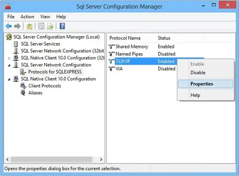This screenshot has width=239, height=176.
Task: Click the horizontal scrollbar right arrow
Action: point(101,159)
